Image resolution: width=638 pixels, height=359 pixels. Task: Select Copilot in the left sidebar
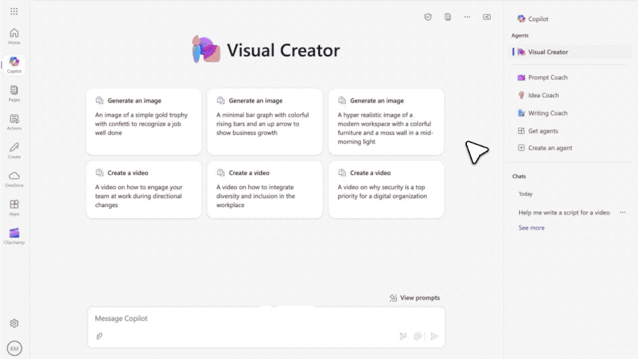click(14, 65)
